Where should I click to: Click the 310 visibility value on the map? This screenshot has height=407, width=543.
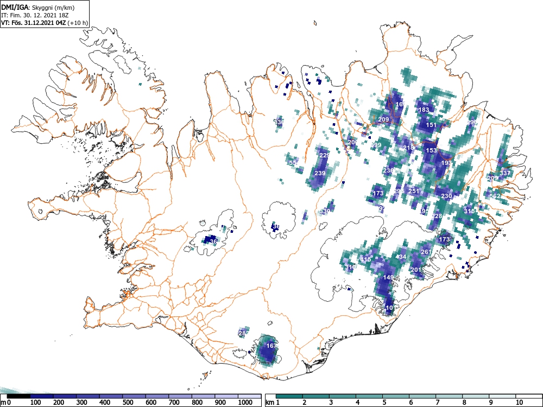(350, 267)
